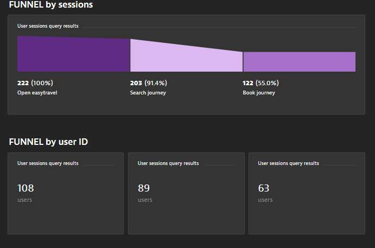The width and height of the screenshot is (375, 248).
Task: Select the medium purple Book journey funnel segment
Action: click(299, 62)
